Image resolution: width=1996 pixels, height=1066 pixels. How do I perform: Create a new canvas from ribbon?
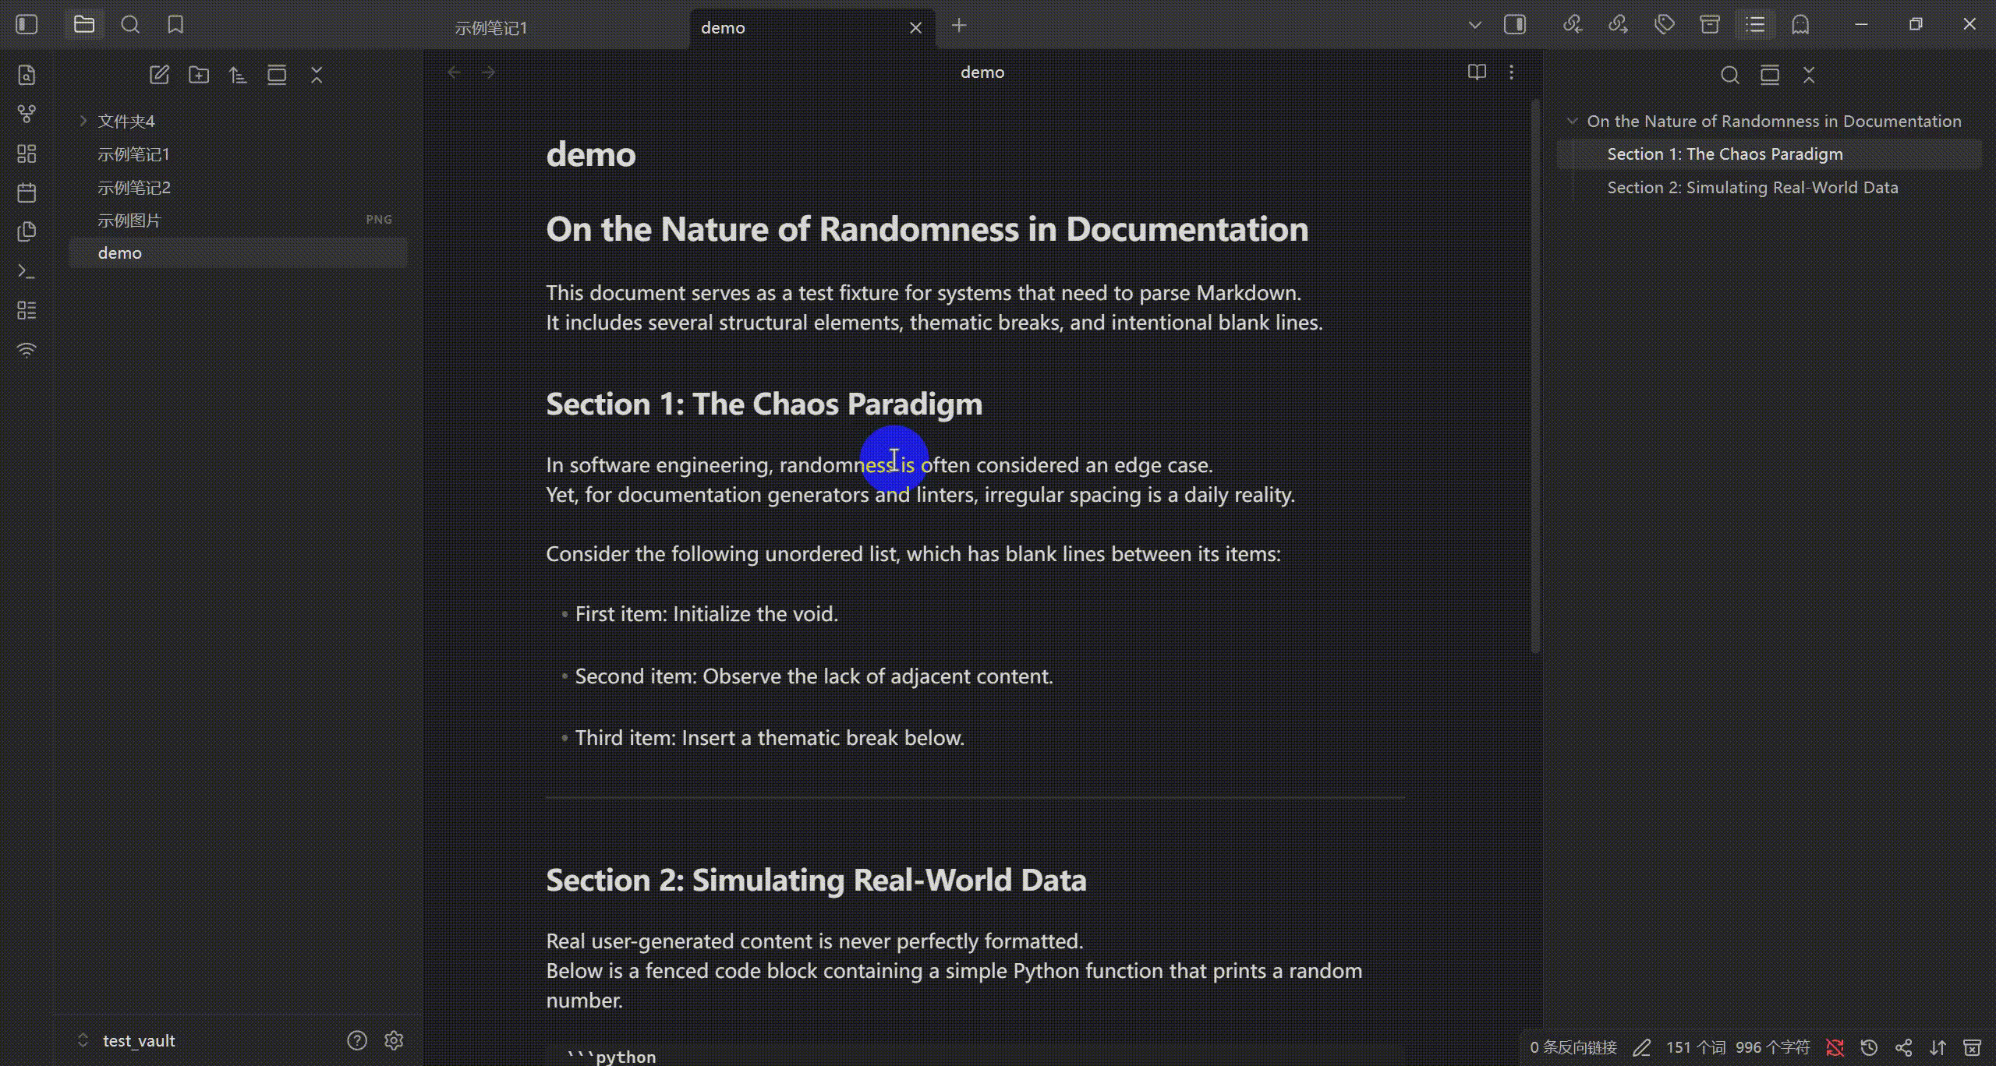coord(27,154)
